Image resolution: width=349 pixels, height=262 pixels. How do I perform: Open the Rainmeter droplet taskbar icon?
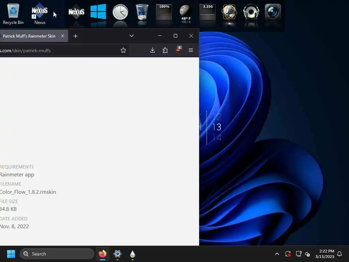pos(133,254)
